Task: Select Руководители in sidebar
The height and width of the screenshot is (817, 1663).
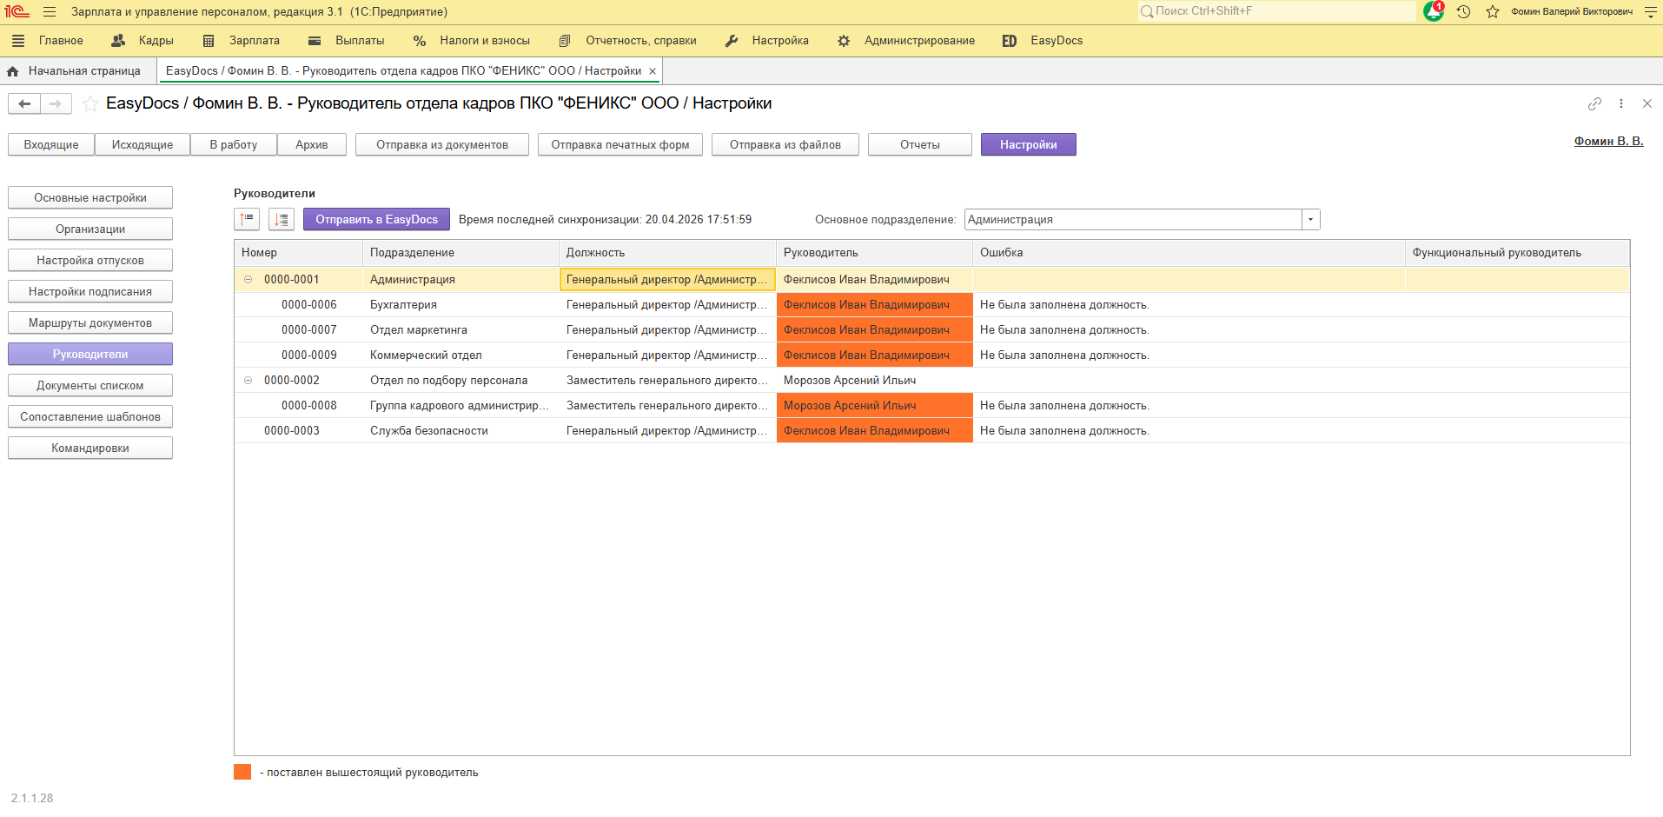Action: (90, 355)
